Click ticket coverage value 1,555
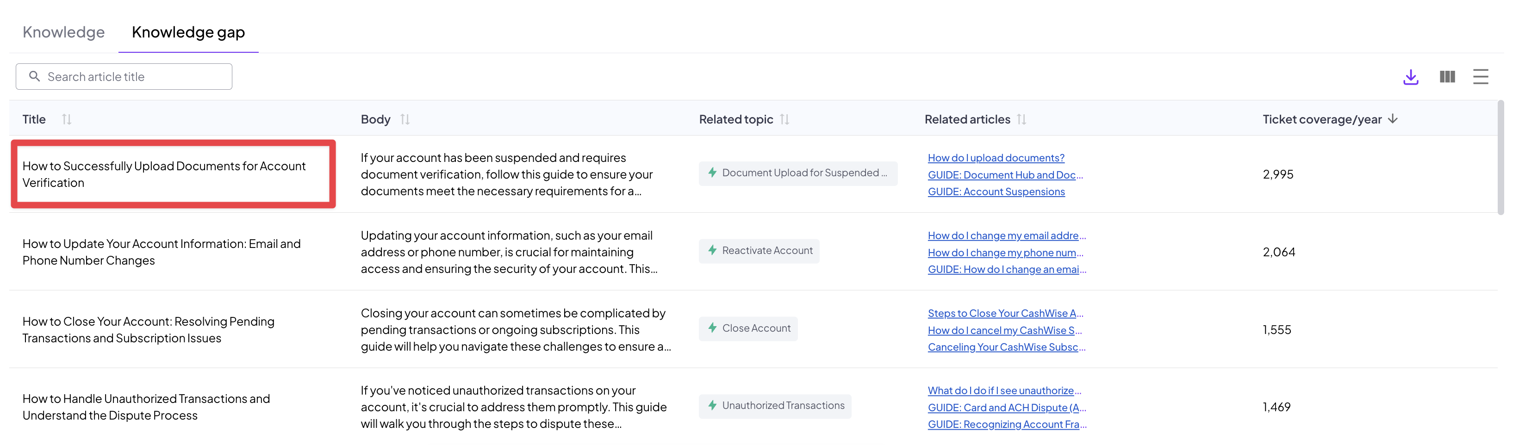This screenshot has width=1519, height=445. click(1276, 330)
